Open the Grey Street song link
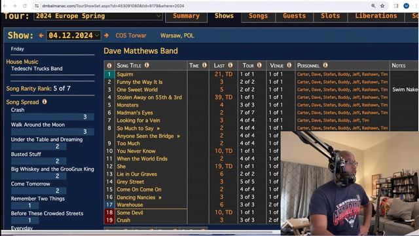This screenshot has height=236, width=419. pyautogui.click(x=130, y=182)
